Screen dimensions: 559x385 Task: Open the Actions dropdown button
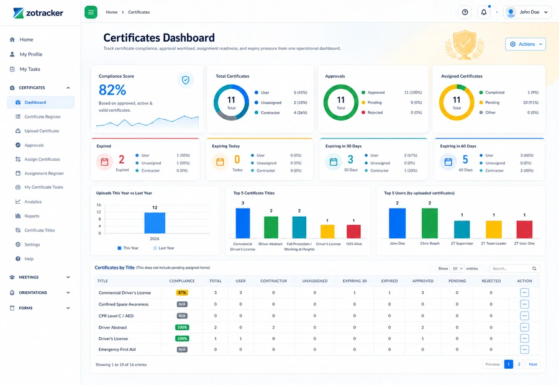pos(525,44)
